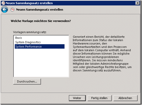Click the heading Welche Vorlage möchten Sie verwenden?
This screenshot has width=142, height=105.
tap(41, 21)
